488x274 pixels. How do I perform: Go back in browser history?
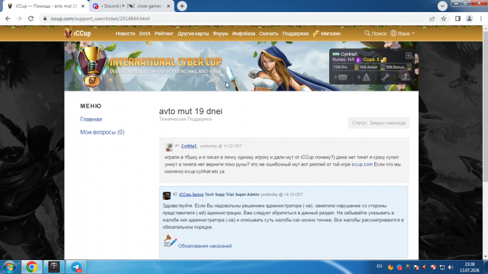click(x=8, y=18)
